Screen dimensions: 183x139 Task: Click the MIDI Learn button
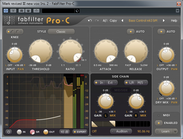pyautogui.click(x=164, y=131)
